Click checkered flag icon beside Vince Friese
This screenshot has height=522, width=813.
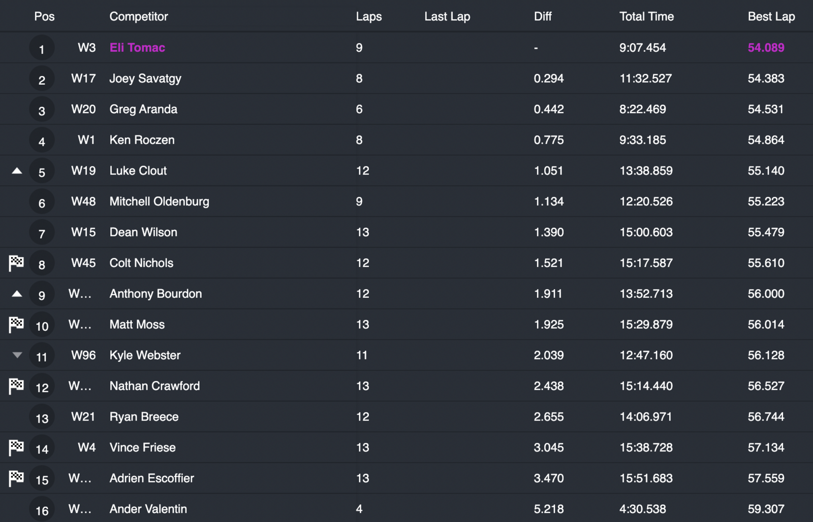point(16,447)
